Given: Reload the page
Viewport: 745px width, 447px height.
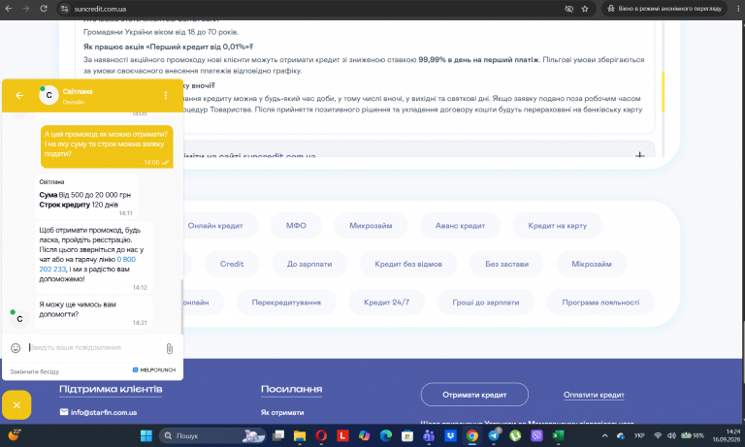Looking at the screenshot, I should click(44, 9).
